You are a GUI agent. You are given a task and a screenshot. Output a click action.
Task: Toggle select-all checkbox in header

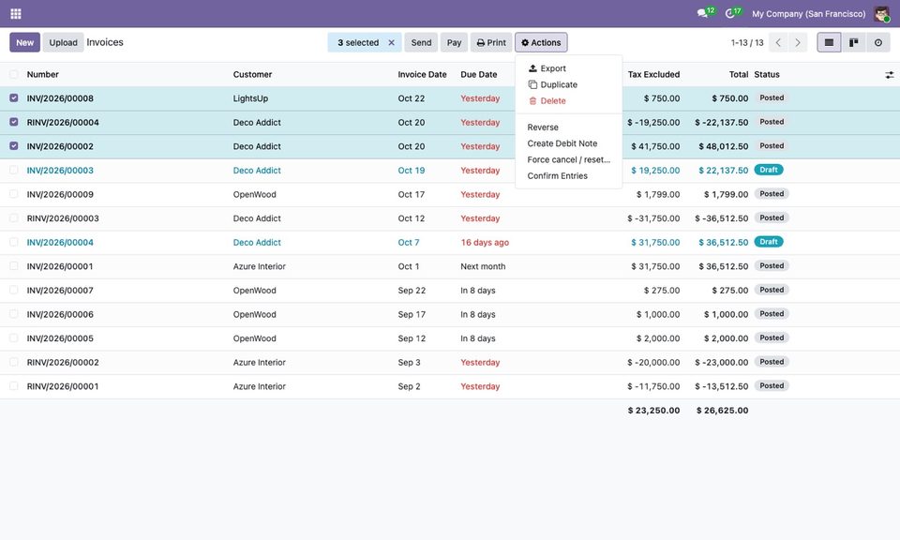click(14, 74)
